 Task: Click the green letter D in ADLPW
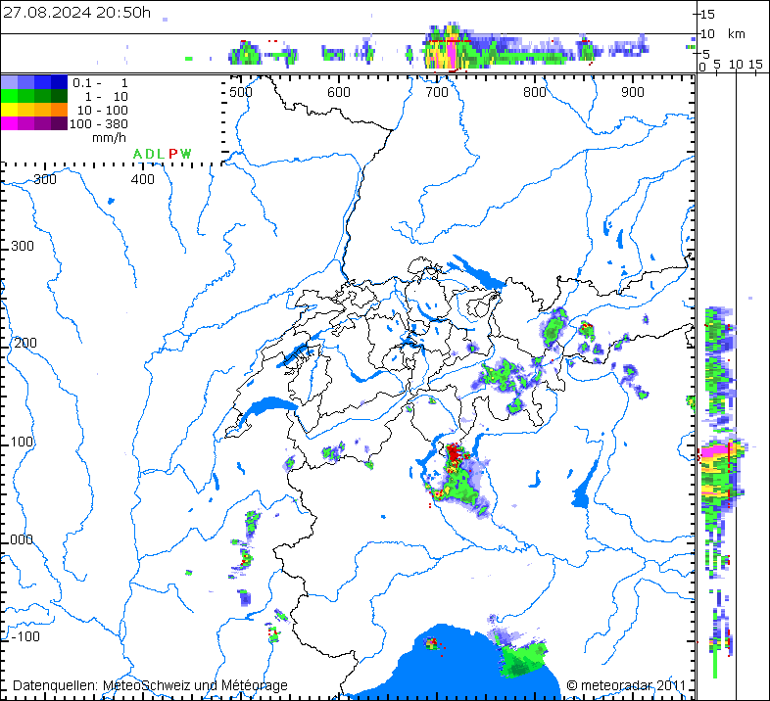[149, 154]
